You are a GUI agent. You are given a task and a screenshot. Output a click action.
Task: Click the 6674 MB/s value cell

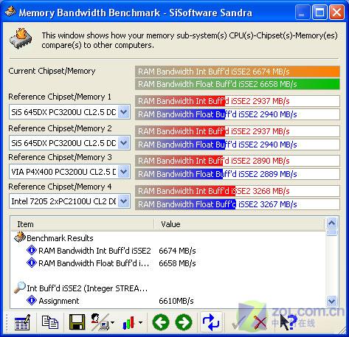pos(177,251)
